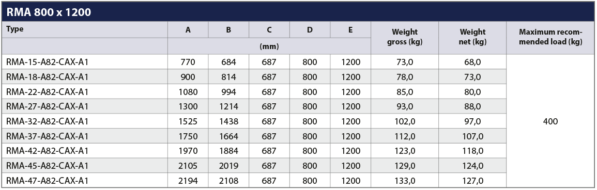This screenshot has height=190, width=597.
Task: Click value 2019 in column B
Action: coord(228,166)
